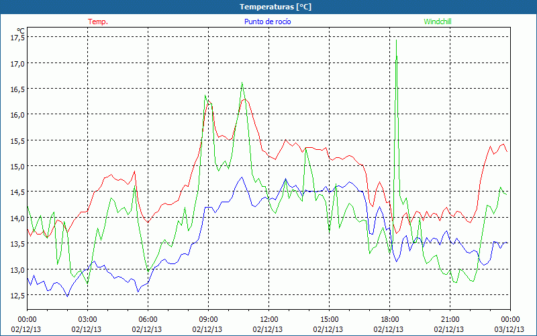
Task: Click the 15:00 time axis label
Action: tap(329, 320)
